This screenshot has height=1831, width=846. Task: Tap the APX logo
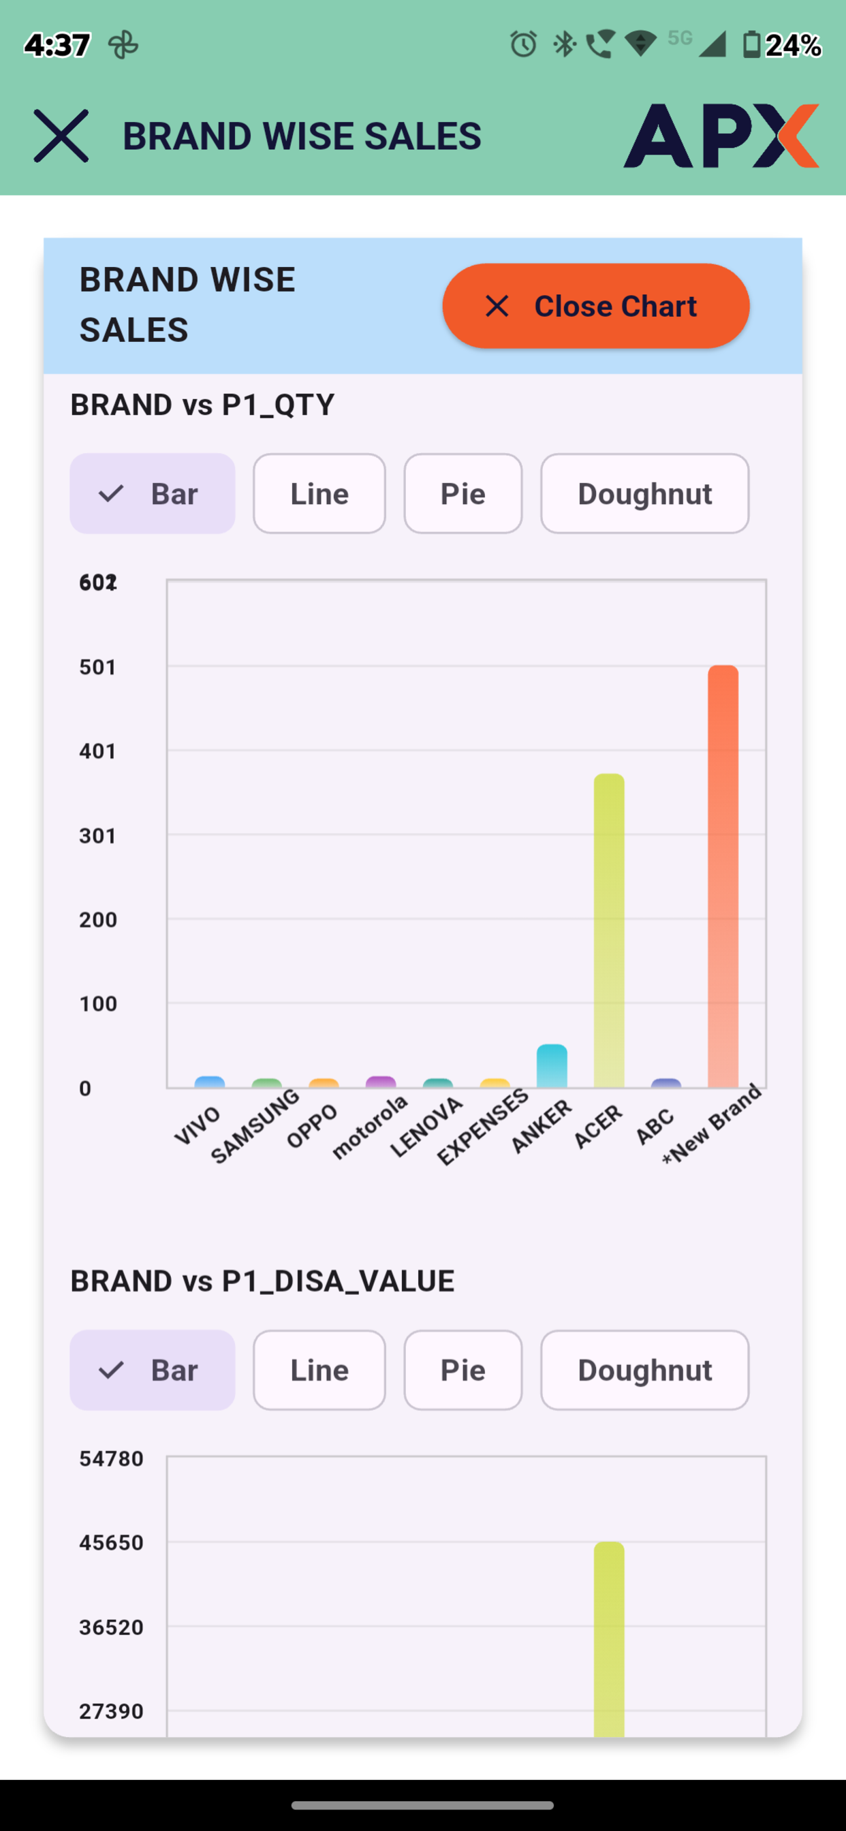click(721, 136)
